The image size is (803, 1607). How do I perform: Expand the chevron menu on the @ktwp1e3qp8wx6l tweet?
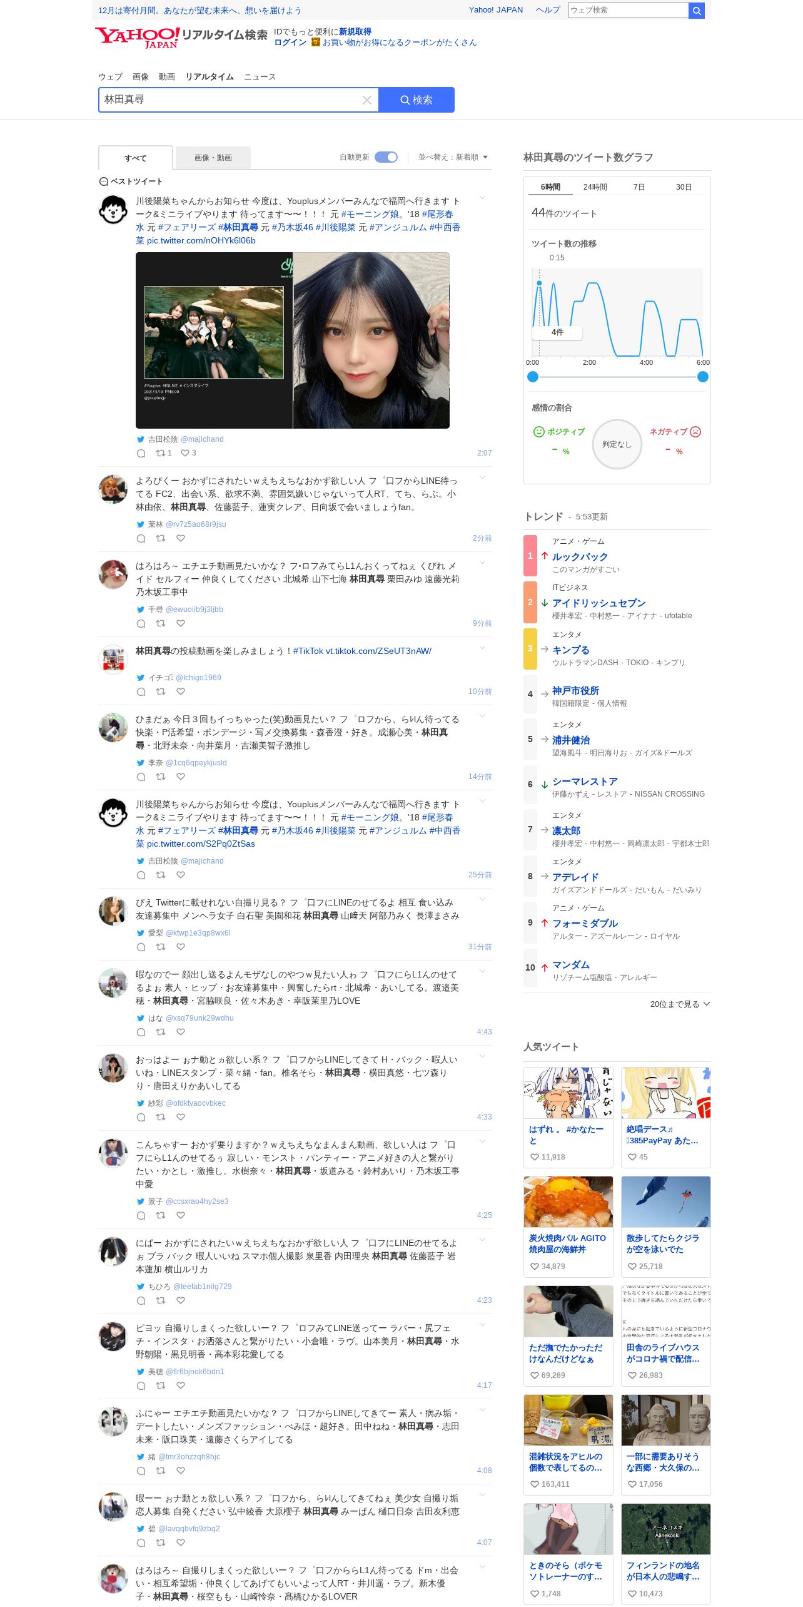click(x=482, y=900)
